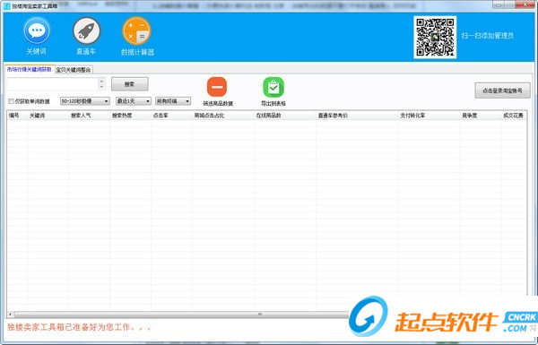Viewport: 538px width, 345px height.
Task: Open the 最近1天 date range dropdown
Action: click(x=133, y=101)
